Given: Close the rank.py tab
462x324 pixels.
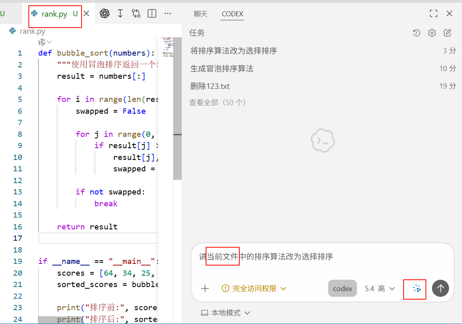Looking at the screenshot, I should coord(86,13).
